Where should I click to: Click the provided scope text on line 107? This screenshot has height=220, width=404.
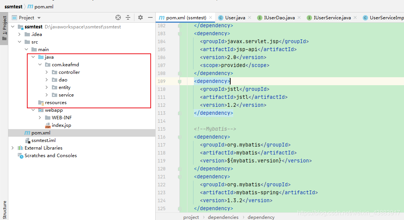point(233,65)
